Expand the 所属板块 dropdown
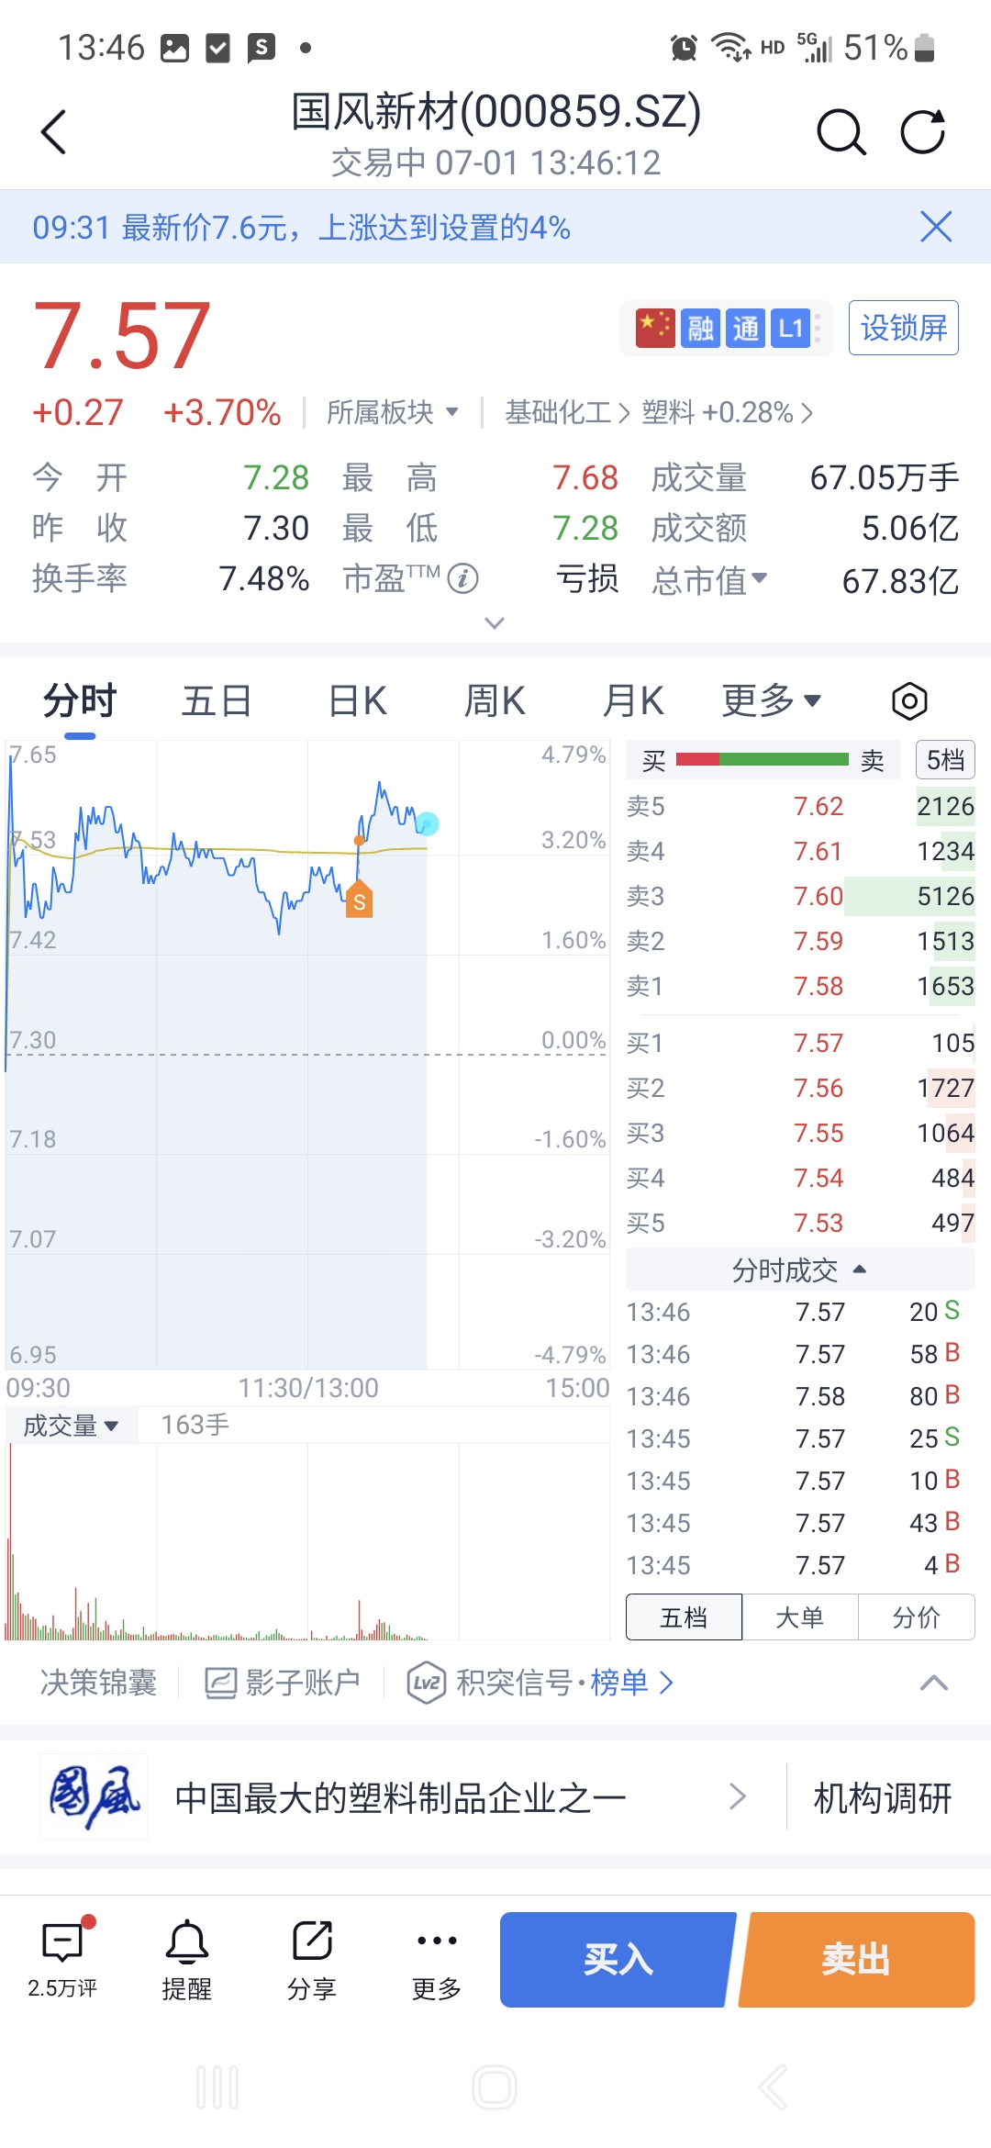Screen dimensions: 991x2148 click(393, 412)
